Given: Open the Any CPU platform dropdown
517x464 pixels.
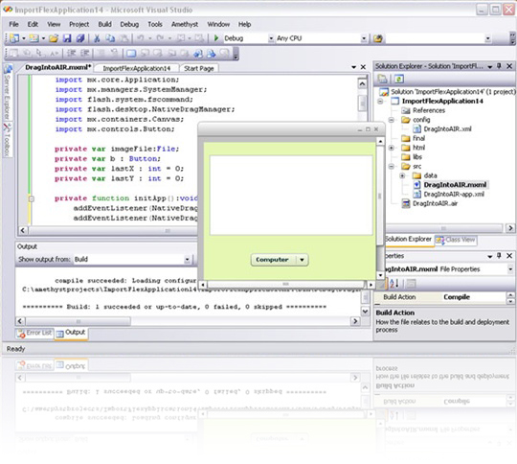Looking at the screenshot, I should pyautogui.click(x=364, y=38).
